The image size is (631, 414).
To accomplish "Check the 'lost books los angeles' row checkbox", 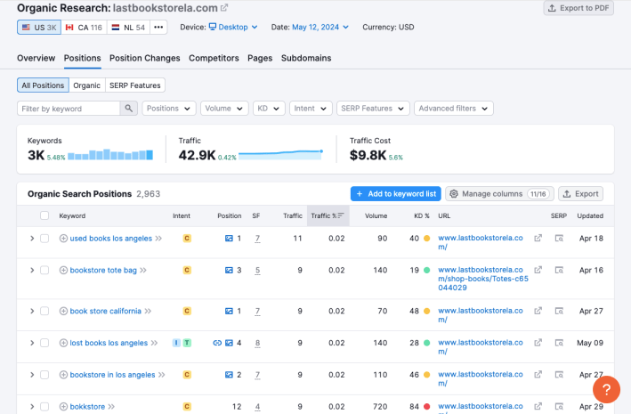I will pyautogui.click(x=44, y=343).
